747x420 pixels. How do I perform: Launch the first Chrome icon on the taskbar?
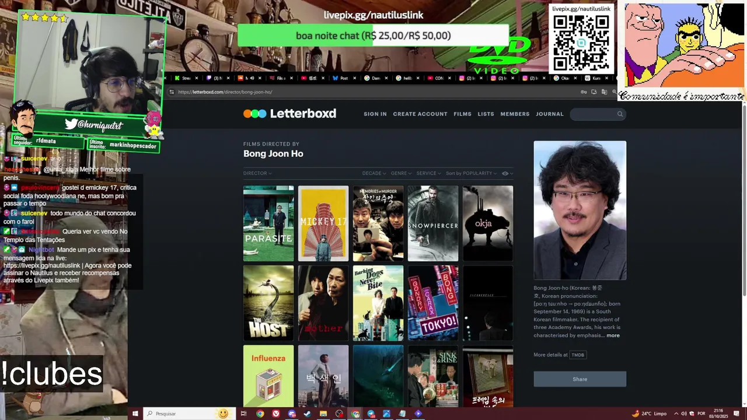(260, 414)
